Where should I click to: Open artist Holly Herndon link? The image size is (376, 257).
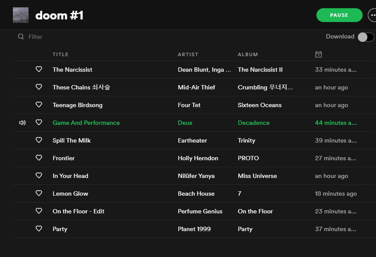click(x=198, y=158)
